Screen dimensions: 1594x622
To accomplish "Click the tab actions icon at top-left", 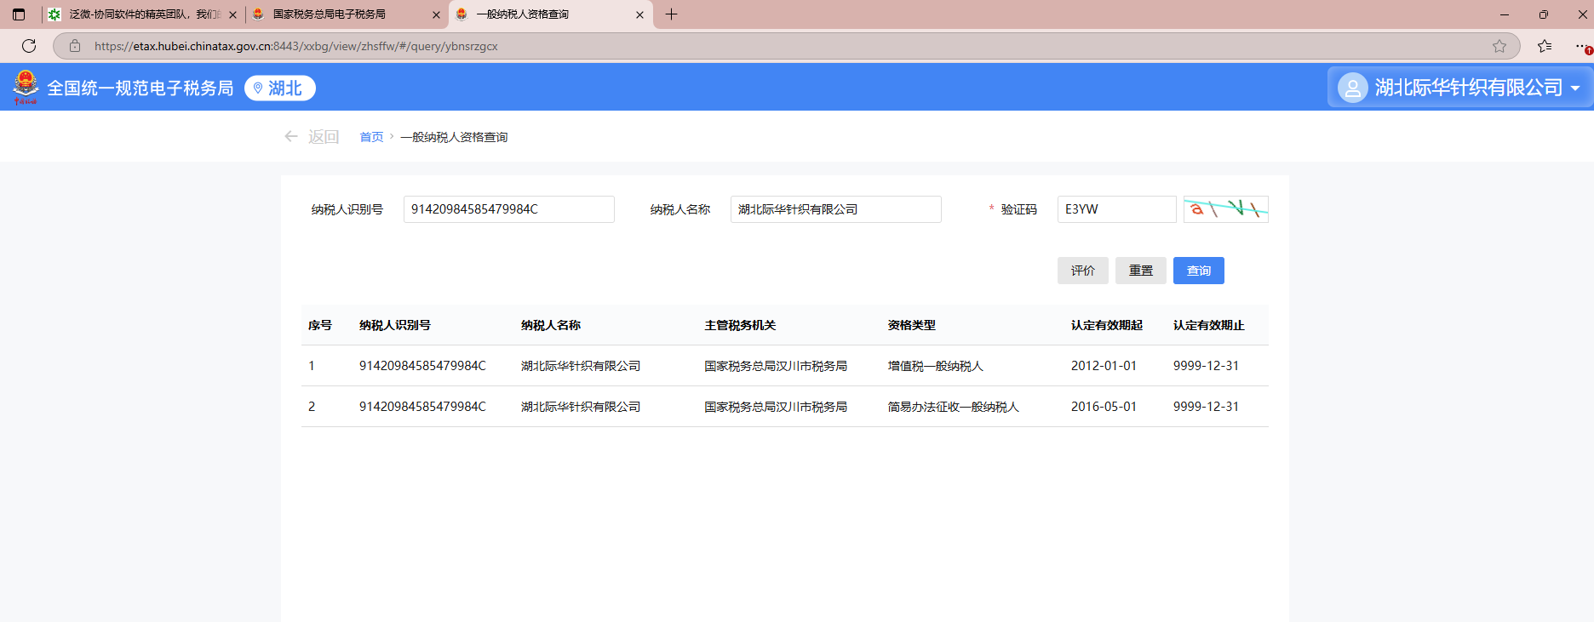I will tap(19, 14).
